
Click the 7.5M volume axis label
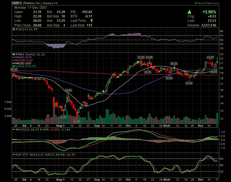pos(8,102)
